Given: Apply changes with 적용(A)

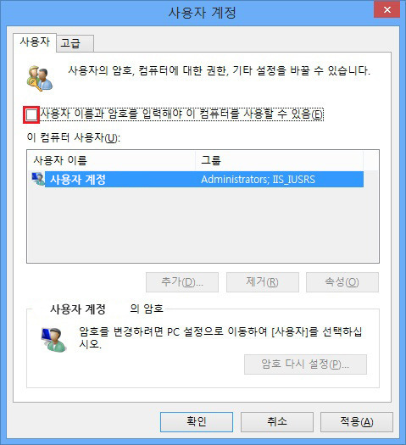Looking at the screenshot, I should pyautogui.click(x=357, y=422).
